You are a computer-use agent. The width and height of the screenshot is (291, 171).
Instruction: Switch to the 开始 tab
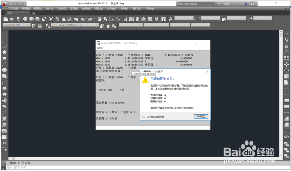[x=10, y=13]
